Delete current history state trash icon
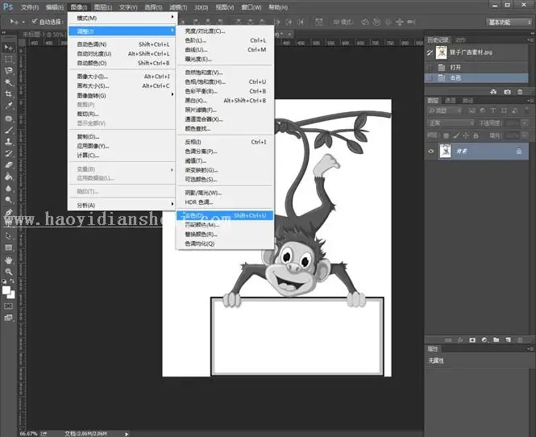 coord(520,92)
